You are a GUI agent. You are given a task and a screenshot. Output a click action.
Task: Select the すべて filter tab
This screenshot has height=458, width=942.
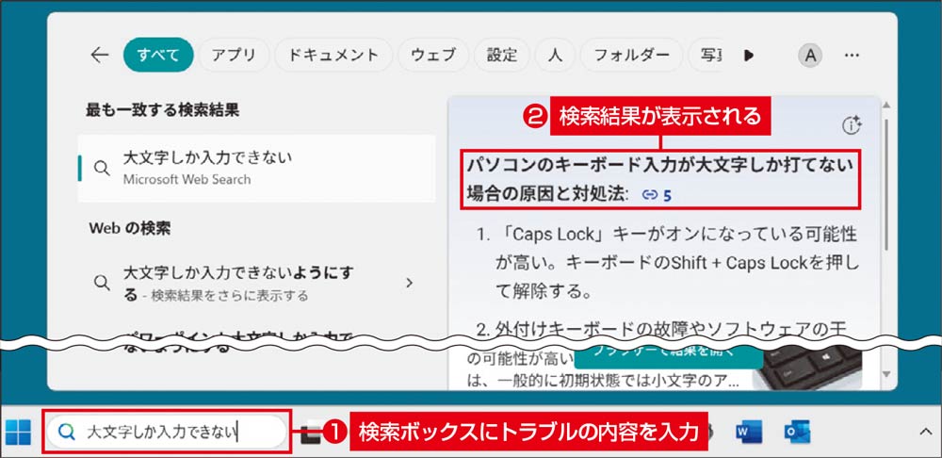(x=158, y=56)
